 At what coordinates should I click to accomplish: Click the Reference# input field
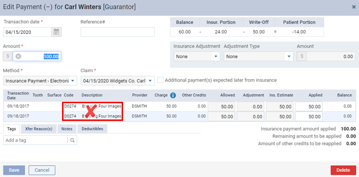tap(118, 32)
